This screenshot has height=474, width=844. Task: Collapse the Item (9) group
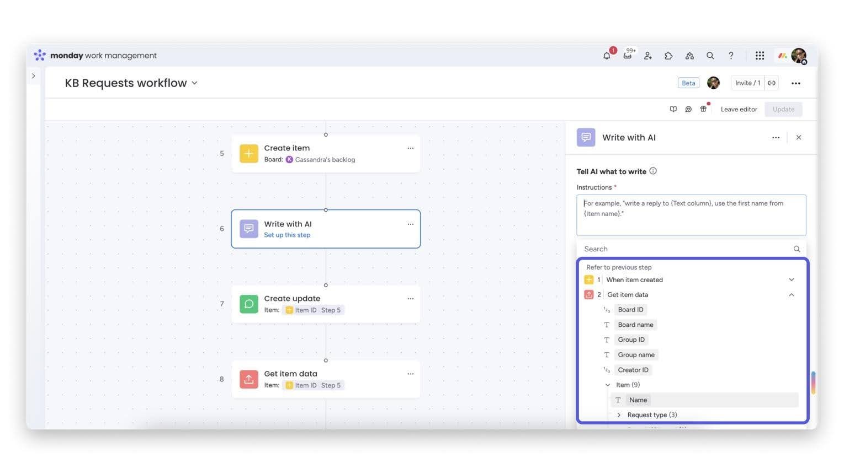point(608,385)
